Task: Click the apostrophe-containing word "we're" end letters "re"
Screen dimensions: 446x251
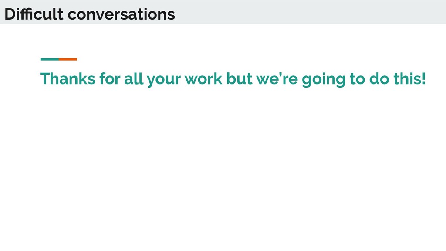Action: point(291,80)
